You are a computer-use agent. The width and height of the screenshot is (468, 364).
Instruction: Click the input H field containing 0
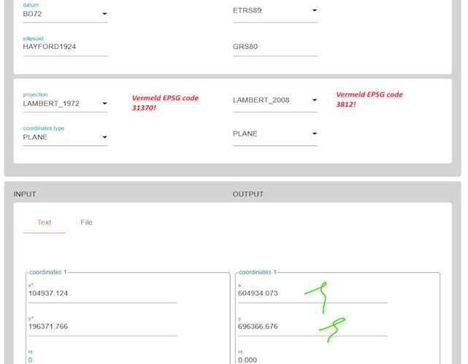101,359
